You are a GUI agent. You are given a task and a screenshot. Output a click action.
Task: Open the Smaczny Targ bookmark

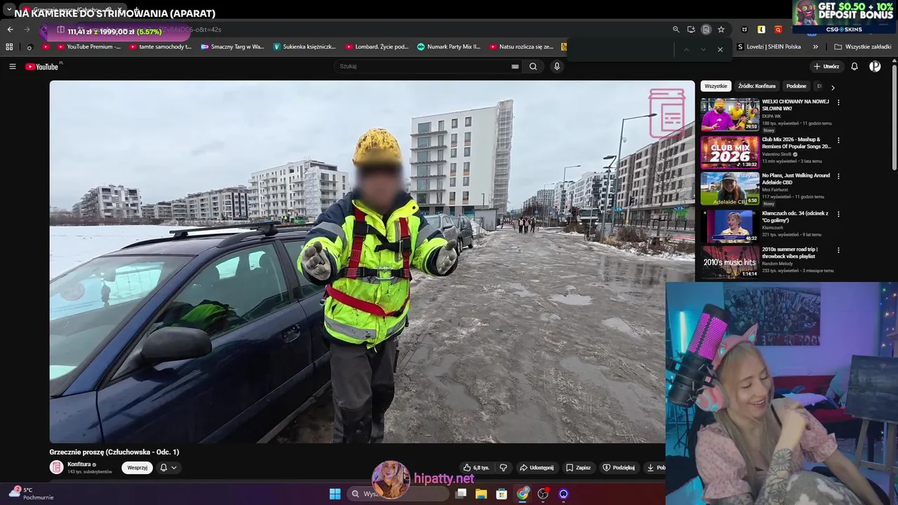click(x=232, y=47)
